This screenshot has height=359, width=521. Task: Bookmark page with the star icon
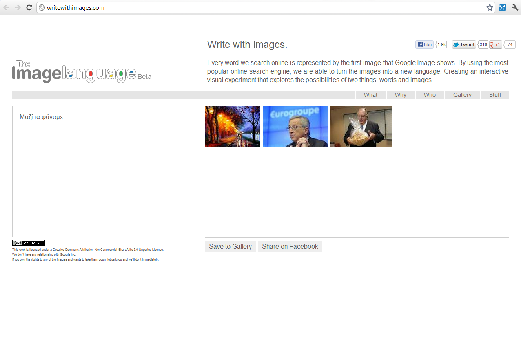(490, 7)
